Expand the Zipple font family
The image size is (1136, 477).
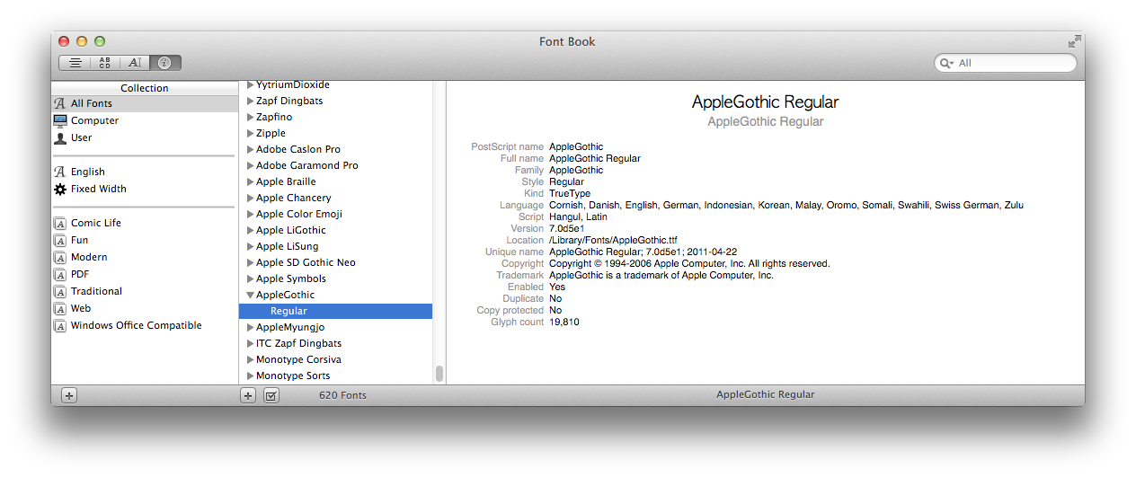[251, 133]
